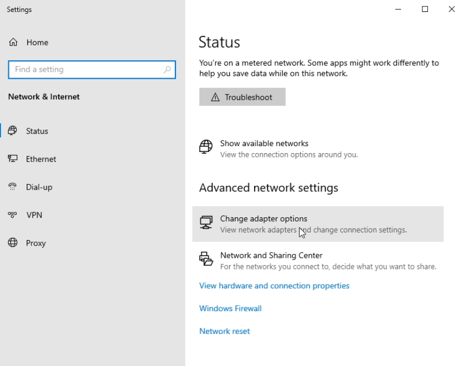
Task: Click the magnifier icon in search box
Action: [167, 70]
